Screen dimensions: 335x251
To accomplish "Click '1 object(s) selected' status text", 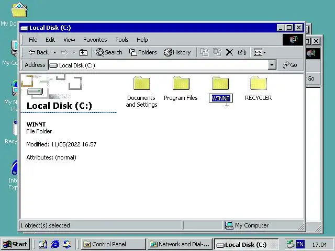I will click(45, 225).
